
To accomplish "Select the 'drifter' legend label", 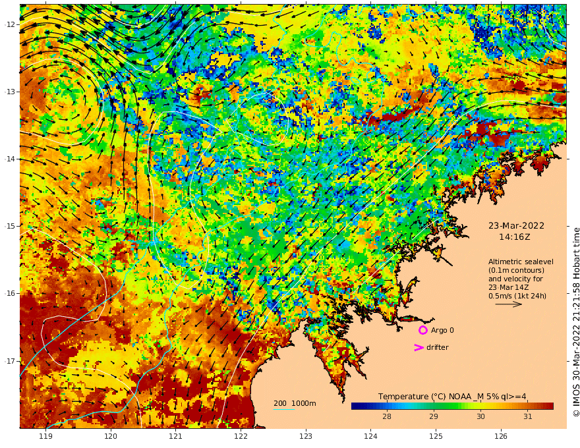I will click(x=437, y=347).
